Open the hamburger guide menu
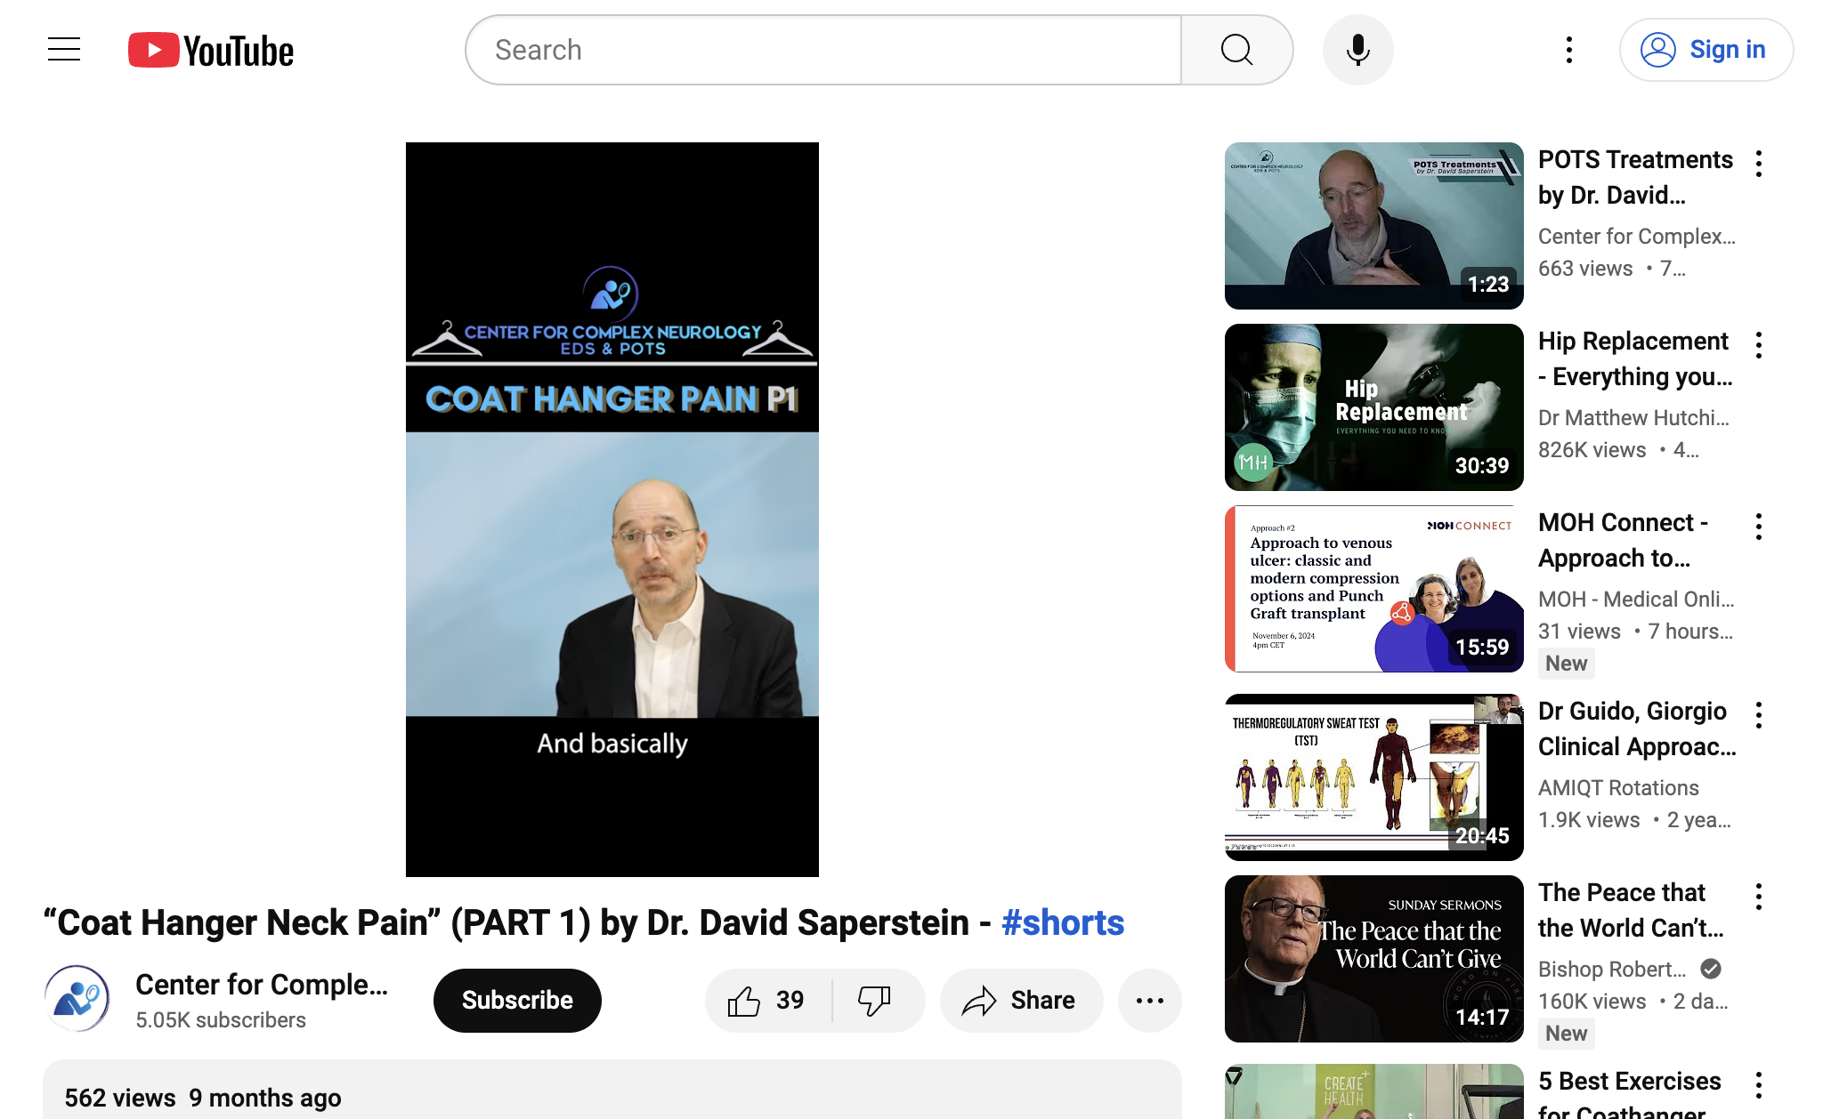1823x1119 pixels. (64, 50)
